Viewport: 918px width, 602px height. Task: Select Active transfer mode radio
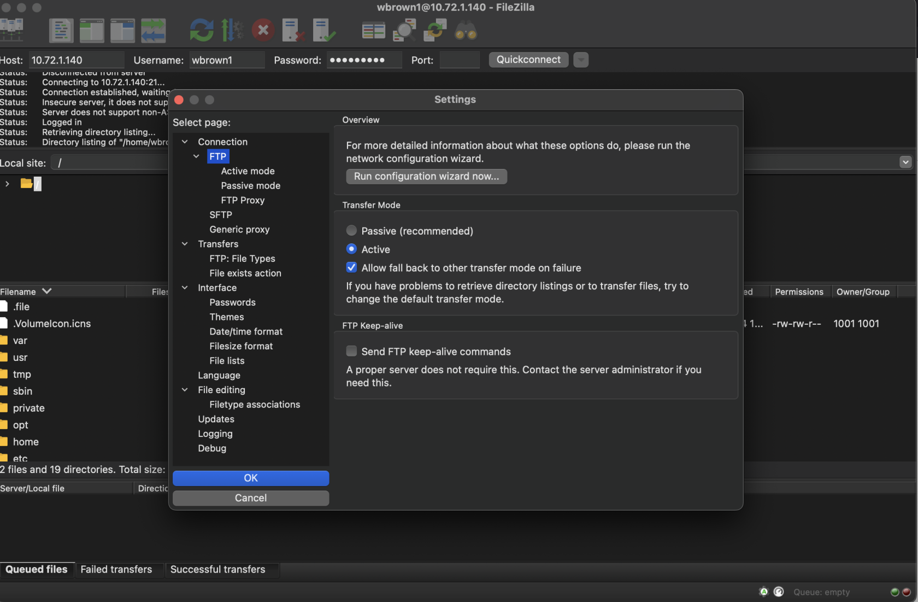351,249
